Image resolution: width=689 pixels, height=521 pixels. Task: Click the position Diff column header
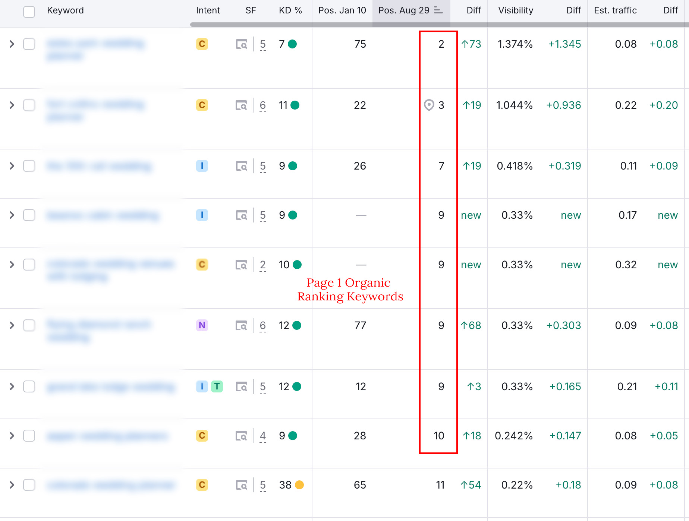(x=474, y=10)
